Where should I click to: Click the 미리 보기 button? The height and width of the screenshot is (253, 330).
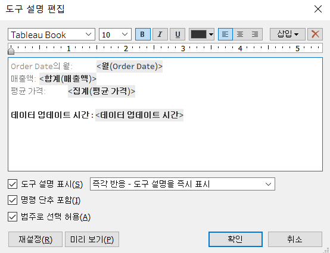tap(92, 239)
